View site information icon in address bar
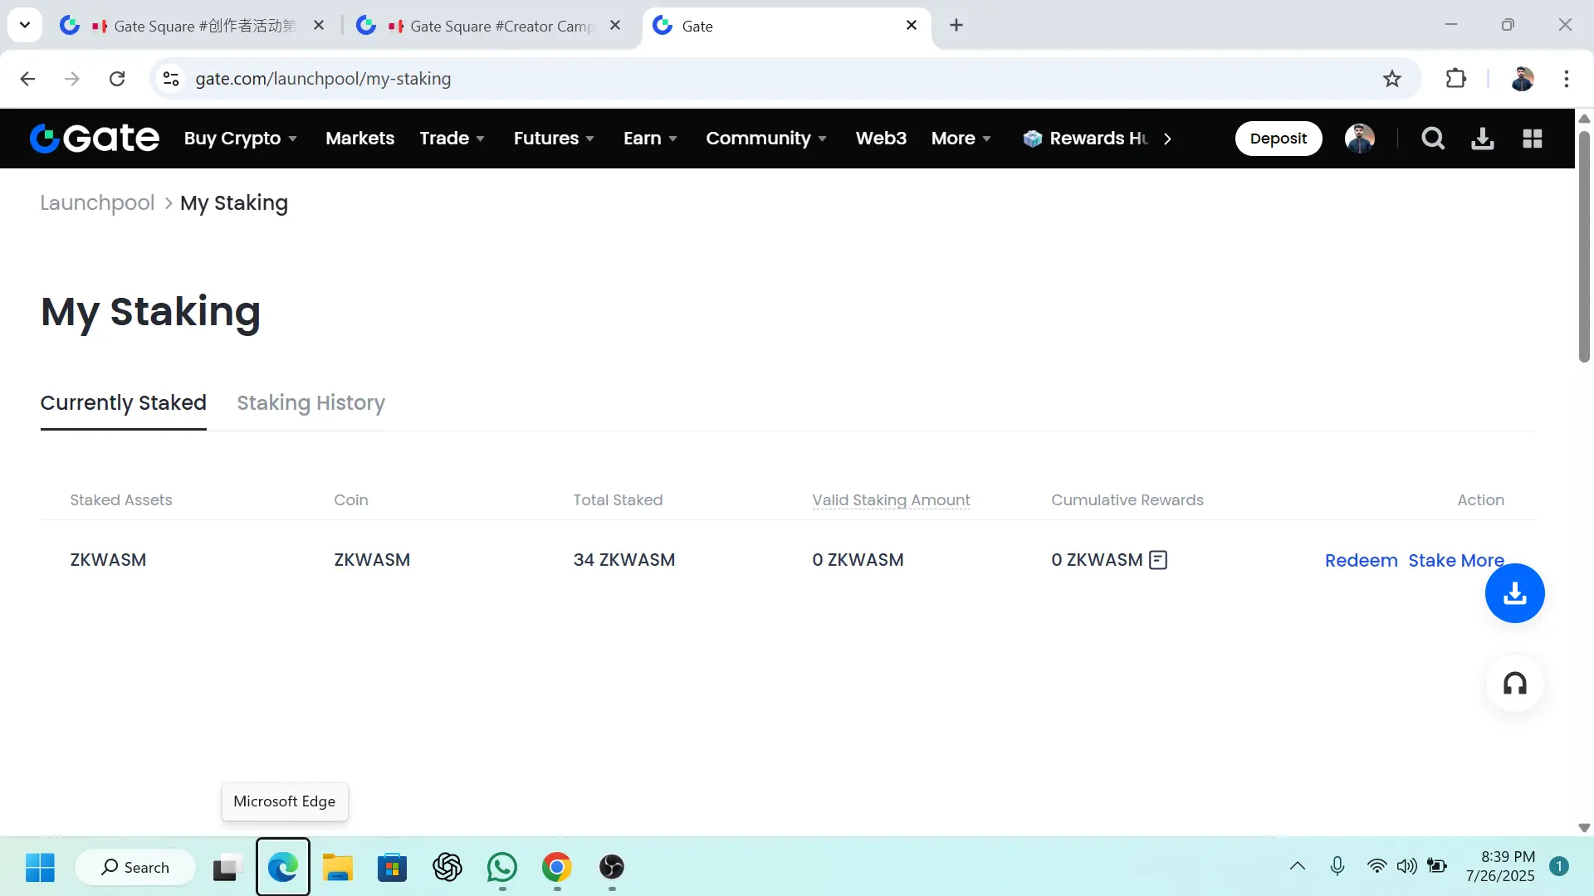 pyautogui.click(x=171, y=79)
